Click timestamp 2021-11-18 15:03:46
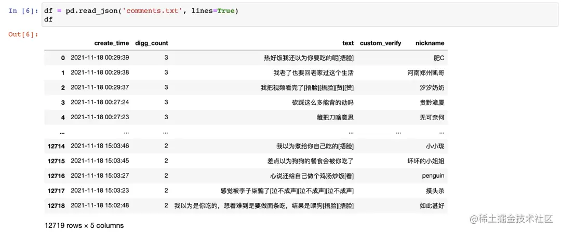The width and height of the screenshot is (561, 232). click(100, 146)
